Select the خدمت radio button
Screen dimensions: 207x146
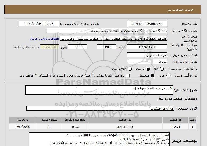point(148,69)
